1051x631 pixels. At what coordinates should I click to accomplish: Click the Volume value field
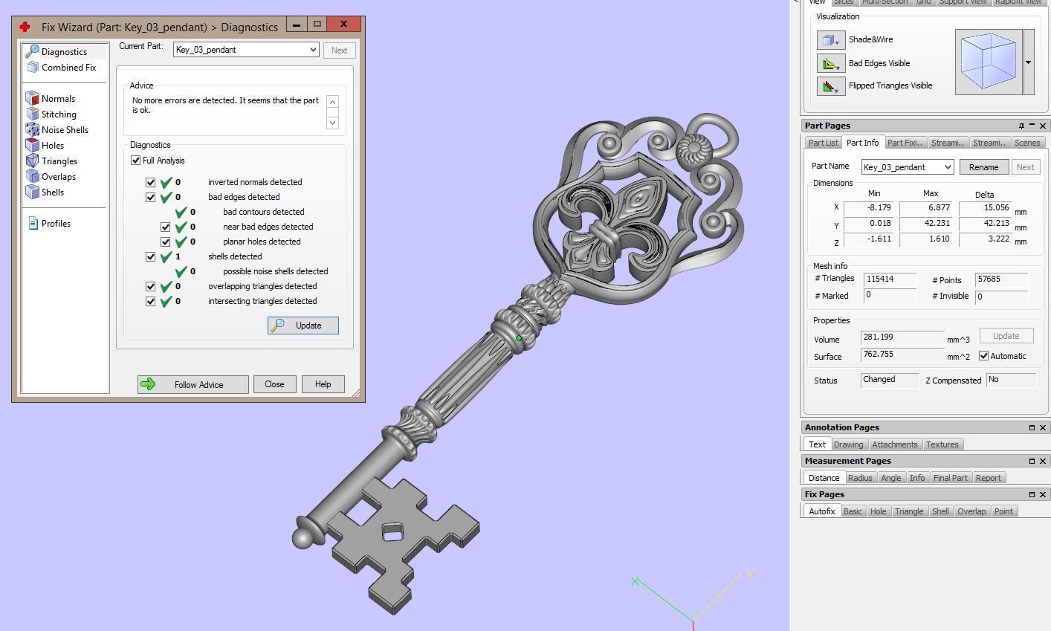pyautogui.click(x=902, y=338)
